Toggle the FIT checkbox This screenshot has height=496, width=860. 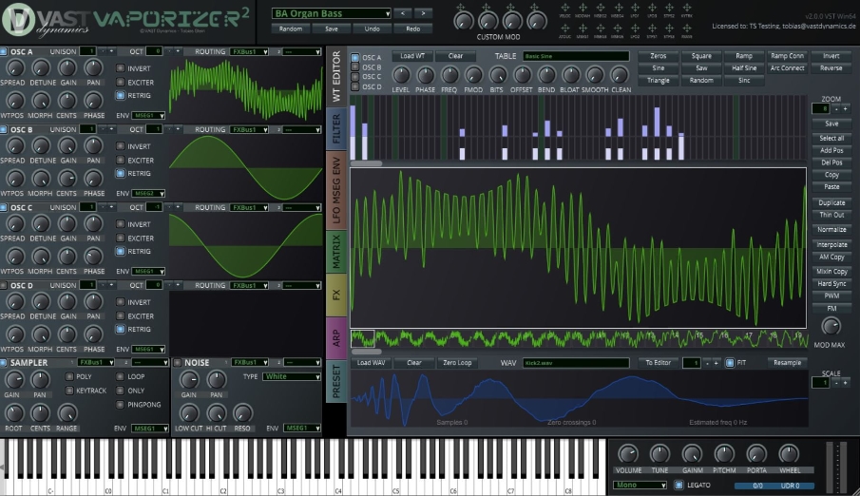click(730, 363)
